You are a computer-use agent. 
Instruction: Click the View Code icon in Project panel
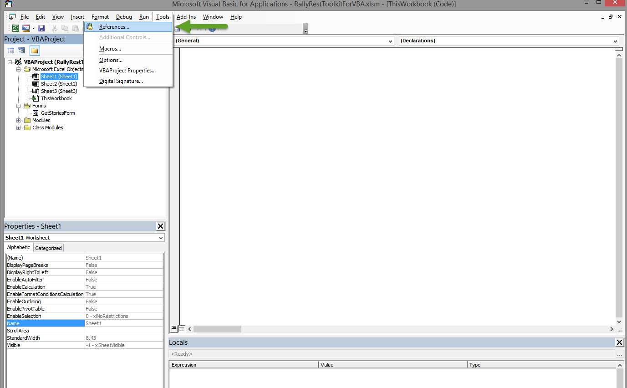pyautogui.click(x=11, y=51)
